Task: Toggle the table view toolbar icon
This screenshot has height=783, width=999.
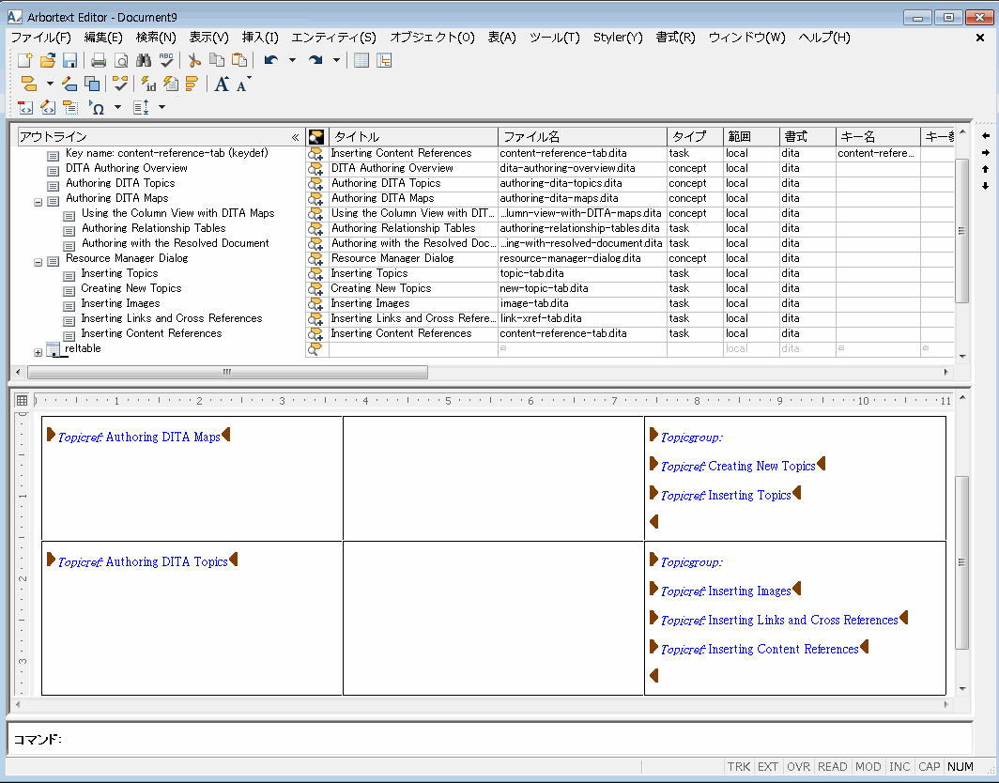Action: pyautogui.click(x=361, y=60)
